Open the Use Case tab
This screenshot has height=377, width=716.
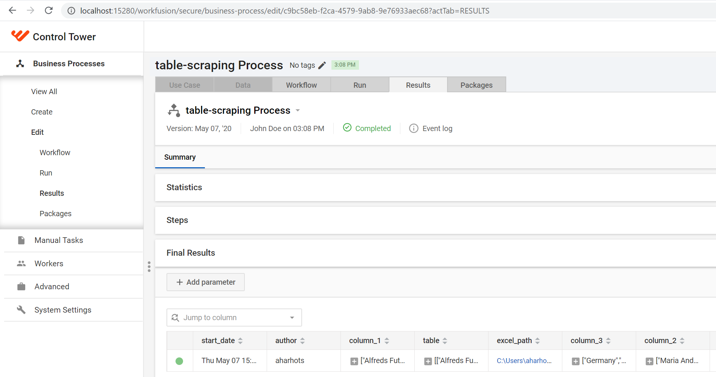185,85
